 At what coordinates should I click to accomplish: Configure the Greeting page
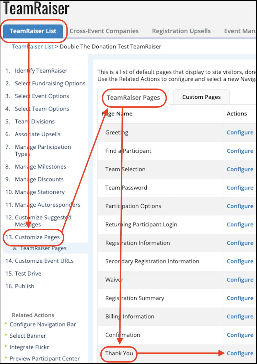(x=240, y=133)
